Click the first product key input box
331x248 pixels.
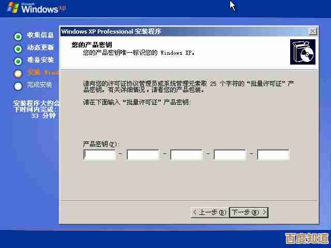pyautogui.click(x=99, y=155)
